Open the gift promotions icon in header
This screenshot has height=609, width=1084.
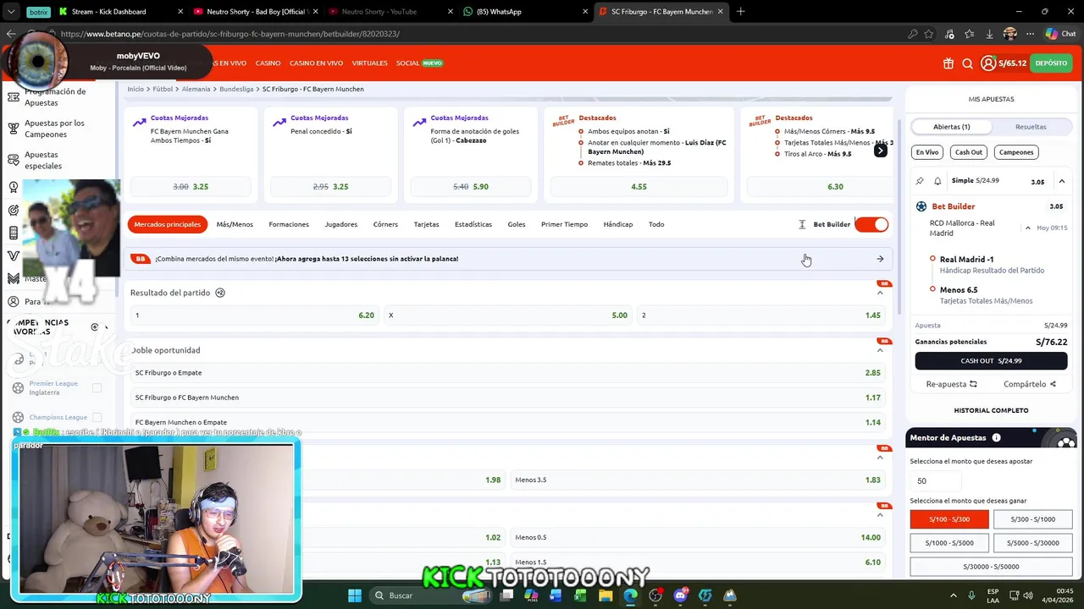pyautogui.click(x=948, y=63)
